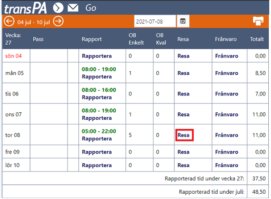Screen dimensions: 271x199
Task: Click the date field showing 2021-07-08
Action: coord(155,21)
